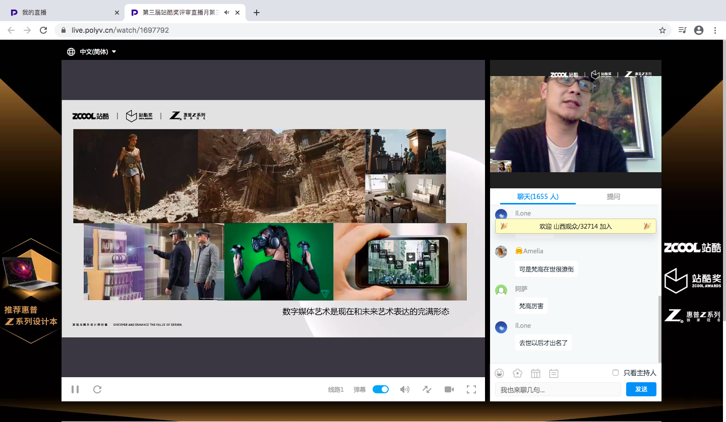Check the 只看主持人 checkbox
The image size is (726, 422).
pos(616,373)
